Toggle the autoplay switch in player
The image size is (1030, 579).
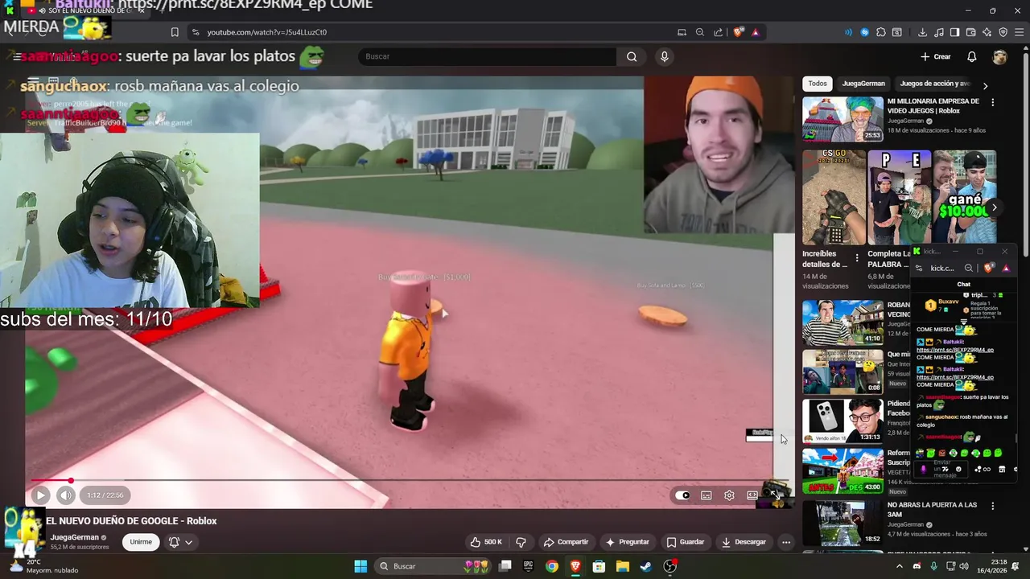click(x=682, y=495)
